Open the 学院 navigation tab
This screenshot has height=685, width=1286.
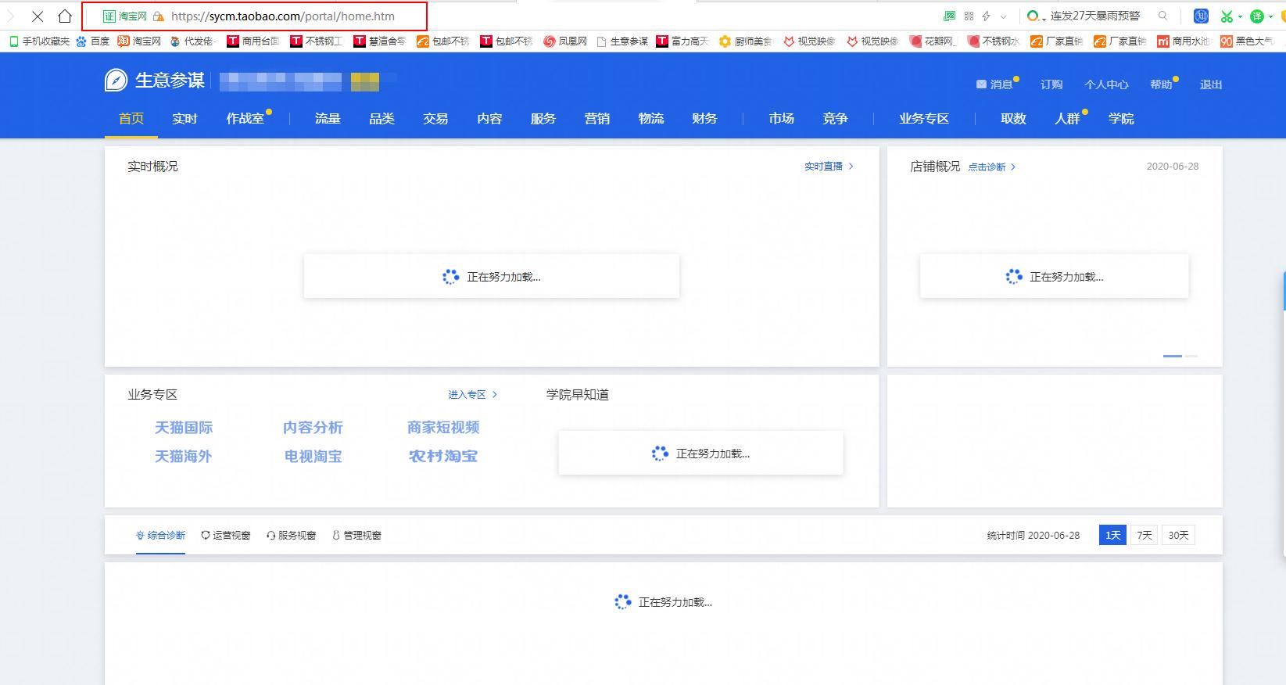pos(1121,119)
